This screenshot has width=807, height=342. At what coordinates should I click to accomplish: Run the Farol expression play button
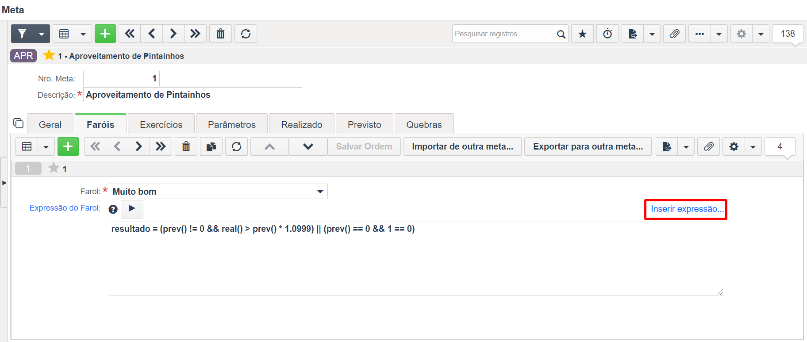pyautogui.click(x=132, y=208)
